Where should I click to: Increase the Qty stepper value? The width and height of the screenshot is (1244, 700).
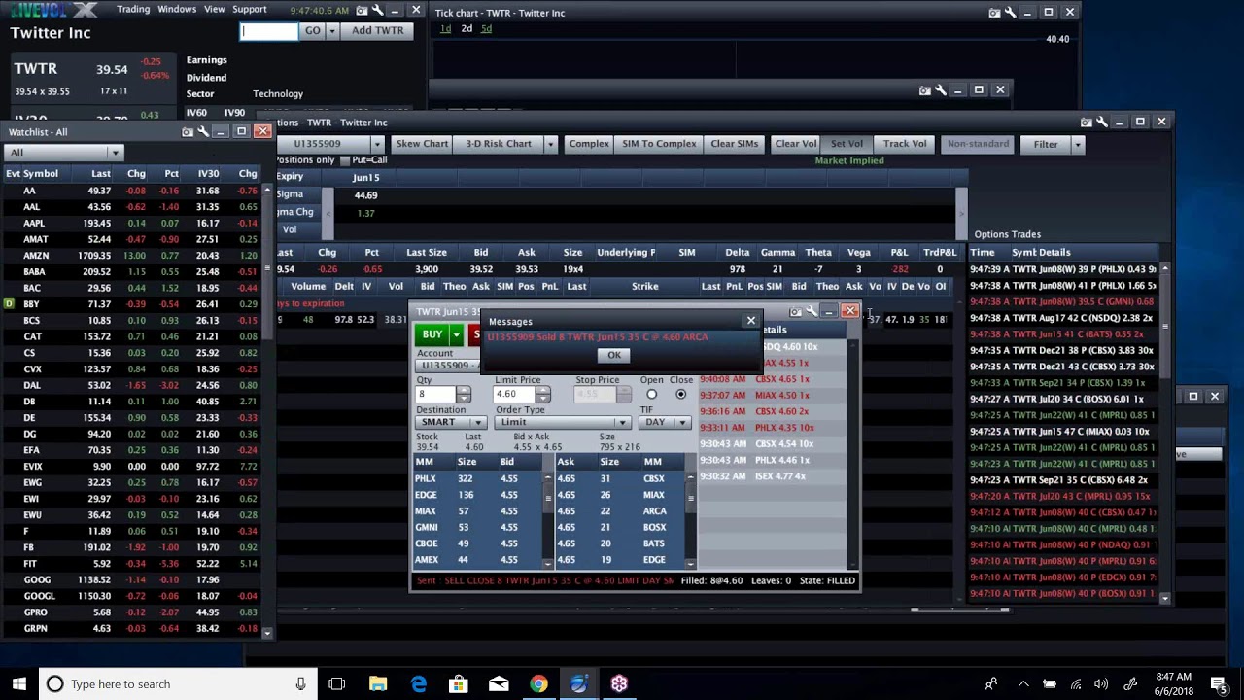pos(463,390)
